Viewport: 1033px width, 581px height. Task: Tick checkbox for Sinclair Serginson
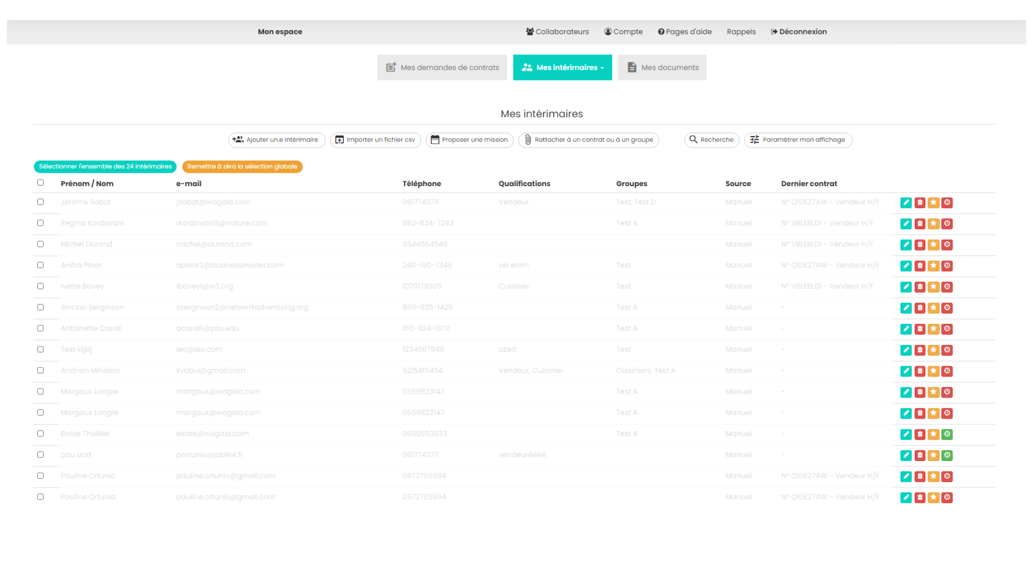pos(40,307)
